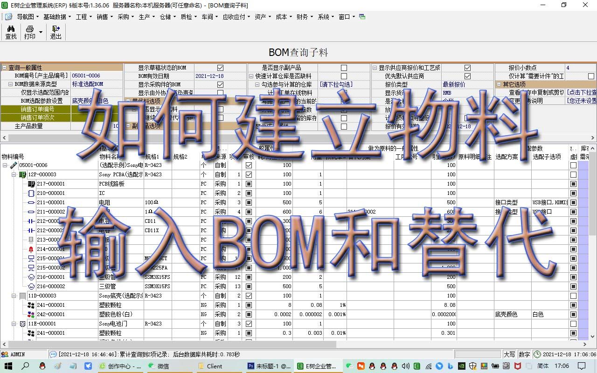
Task: Click the 退出 exit door icon
Action: click(56, 29)
